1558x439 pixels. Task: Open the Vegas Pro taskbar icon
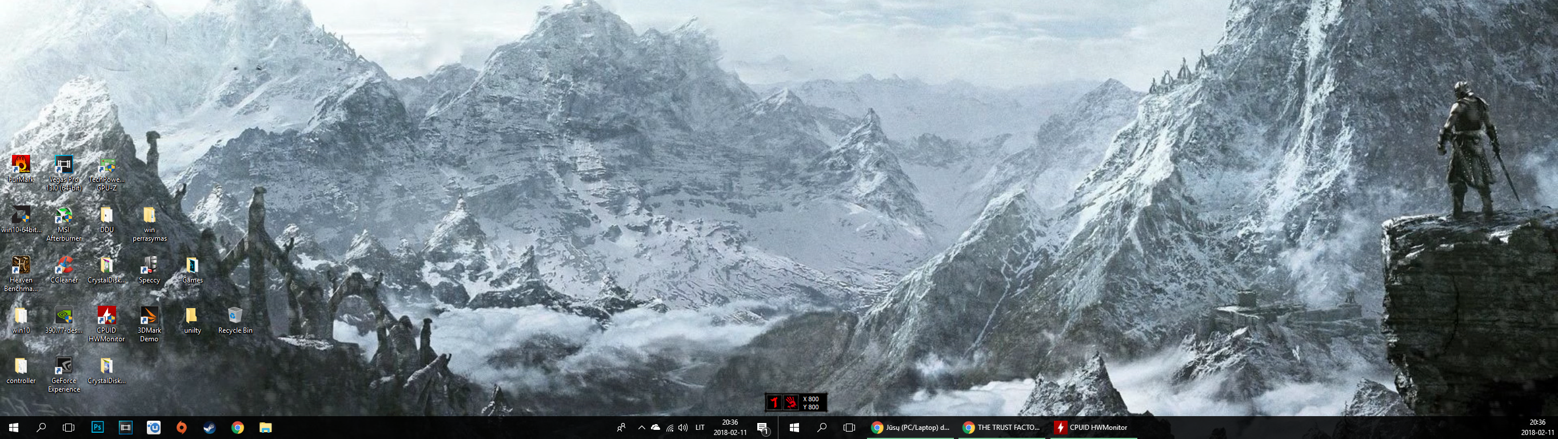pos(126,428)
